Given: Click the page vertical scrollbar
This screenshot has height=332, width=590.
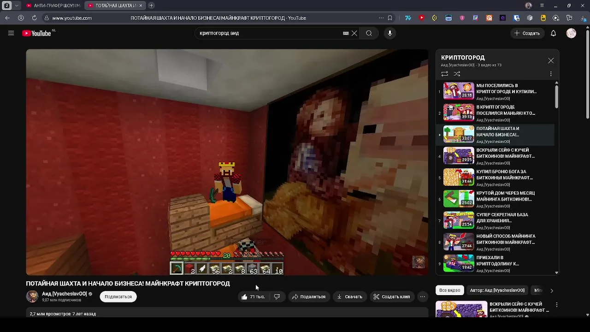Looking at the screenshot, I should click(587, 74).
